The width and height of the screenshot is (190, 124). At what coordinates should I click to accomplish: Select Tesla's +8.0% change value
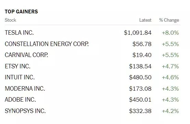[x=170, y=33]
